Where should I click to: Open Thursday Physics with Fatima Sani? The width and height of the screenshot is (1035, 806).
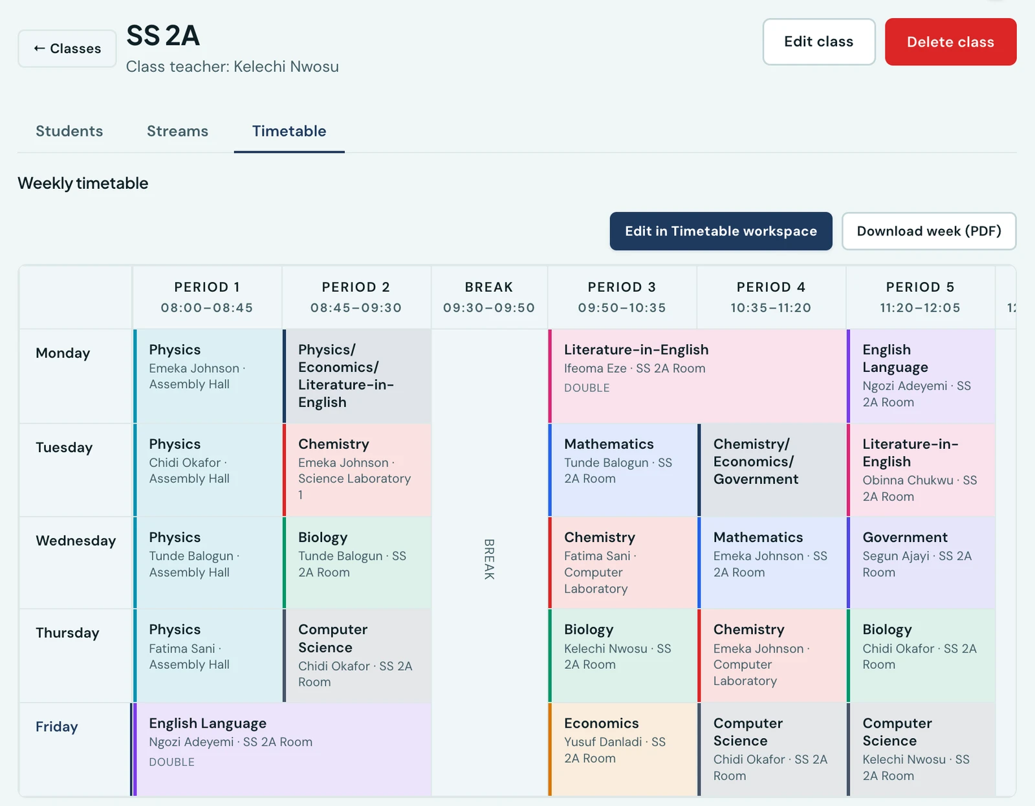click(208, 655)
